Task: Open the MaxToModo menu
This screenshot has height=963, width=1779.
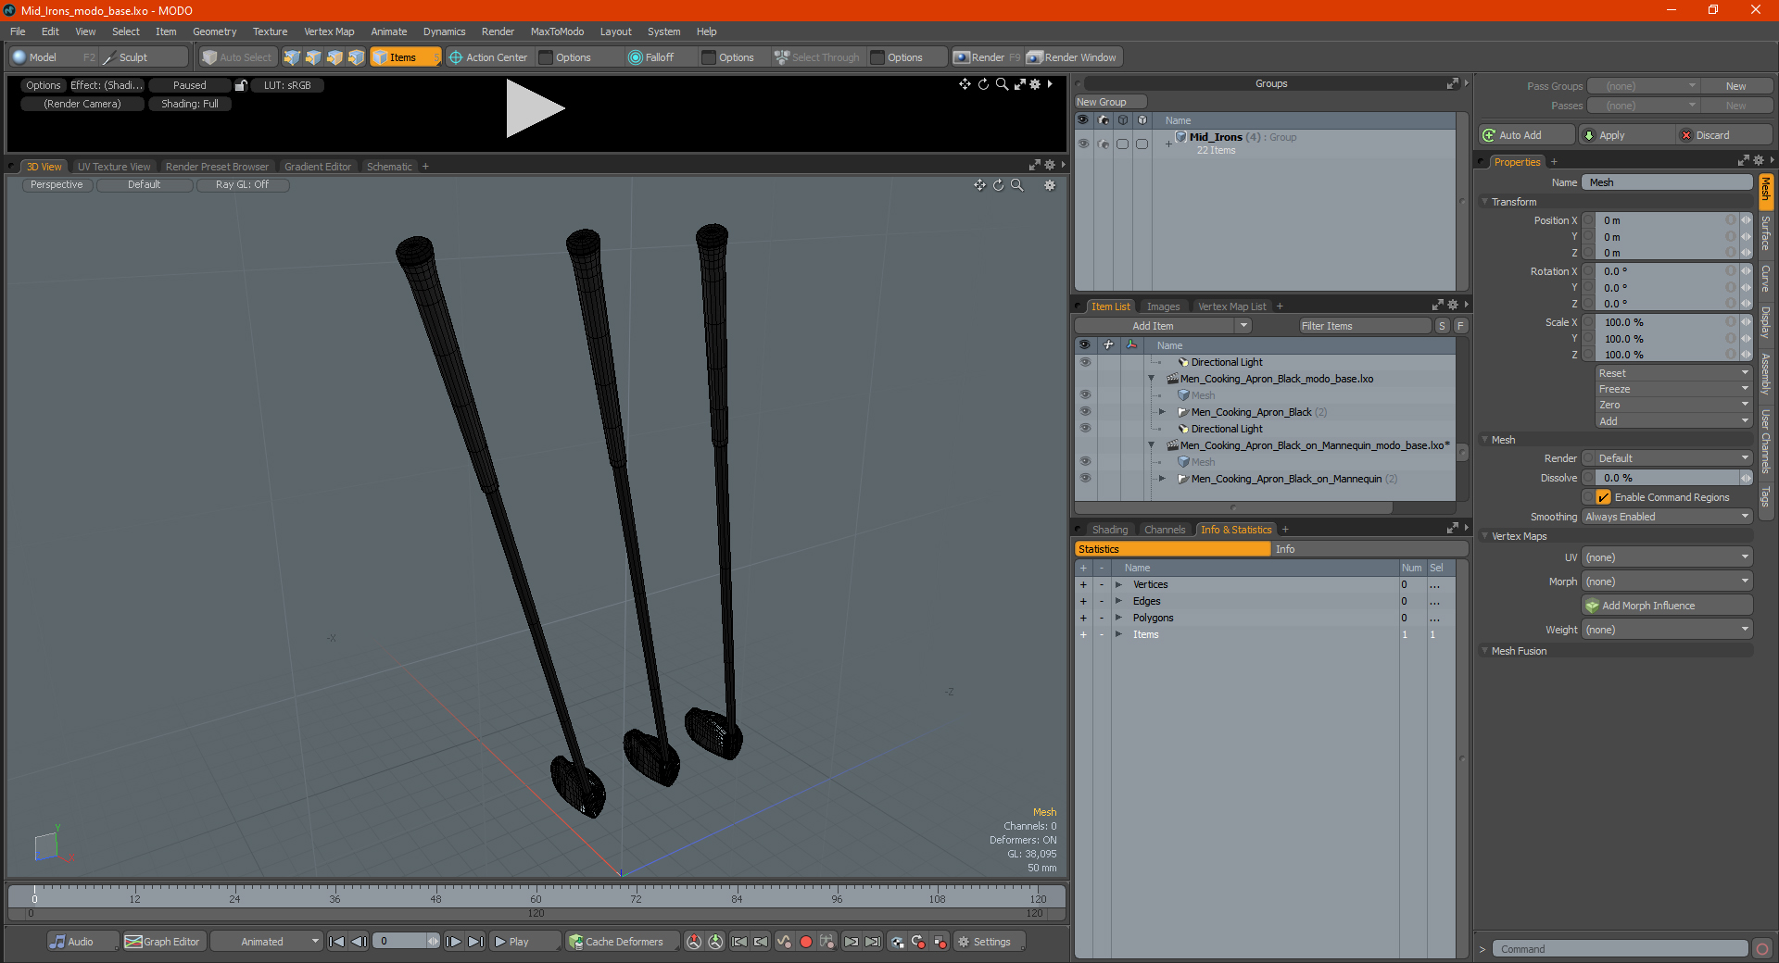Action: click(557, 31)
